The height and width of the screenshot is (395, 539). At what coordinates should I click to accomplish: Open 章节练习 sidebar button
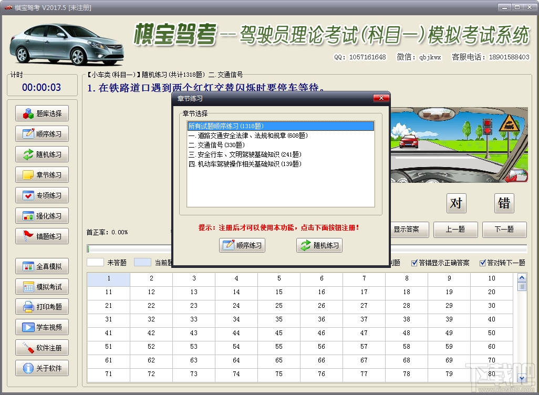coord(42,174)
